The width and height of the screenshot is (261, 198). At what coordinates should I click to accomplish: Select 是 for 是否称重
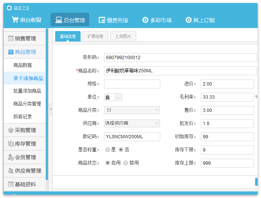coord(108,149)
